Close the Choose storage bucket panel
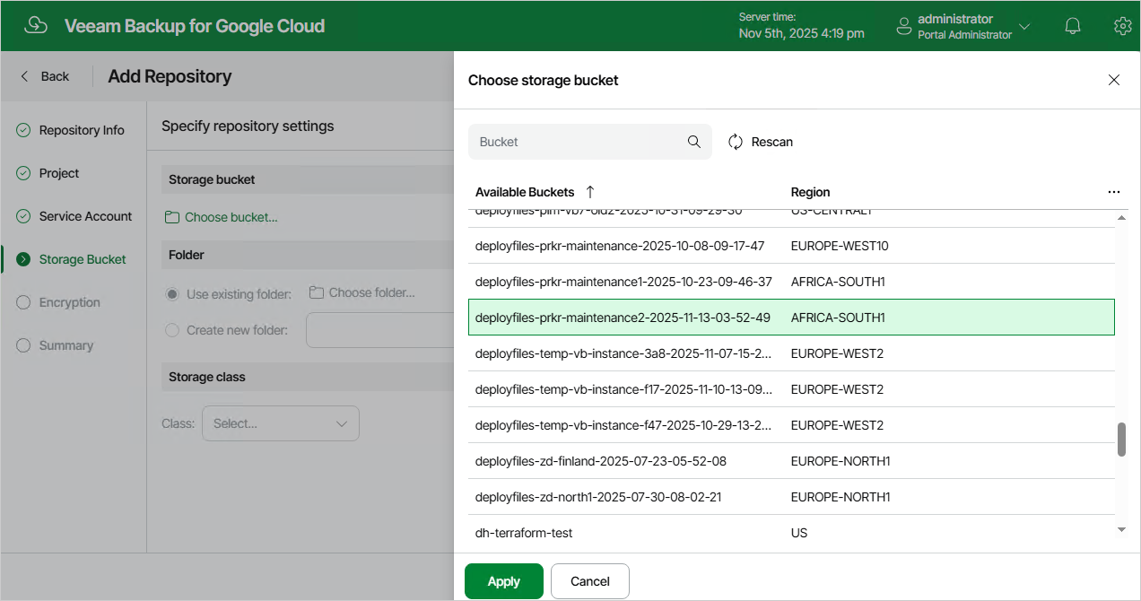The width and height of the screenshot is (1141, 601). pyautogui.click(x=1114, y=80)
